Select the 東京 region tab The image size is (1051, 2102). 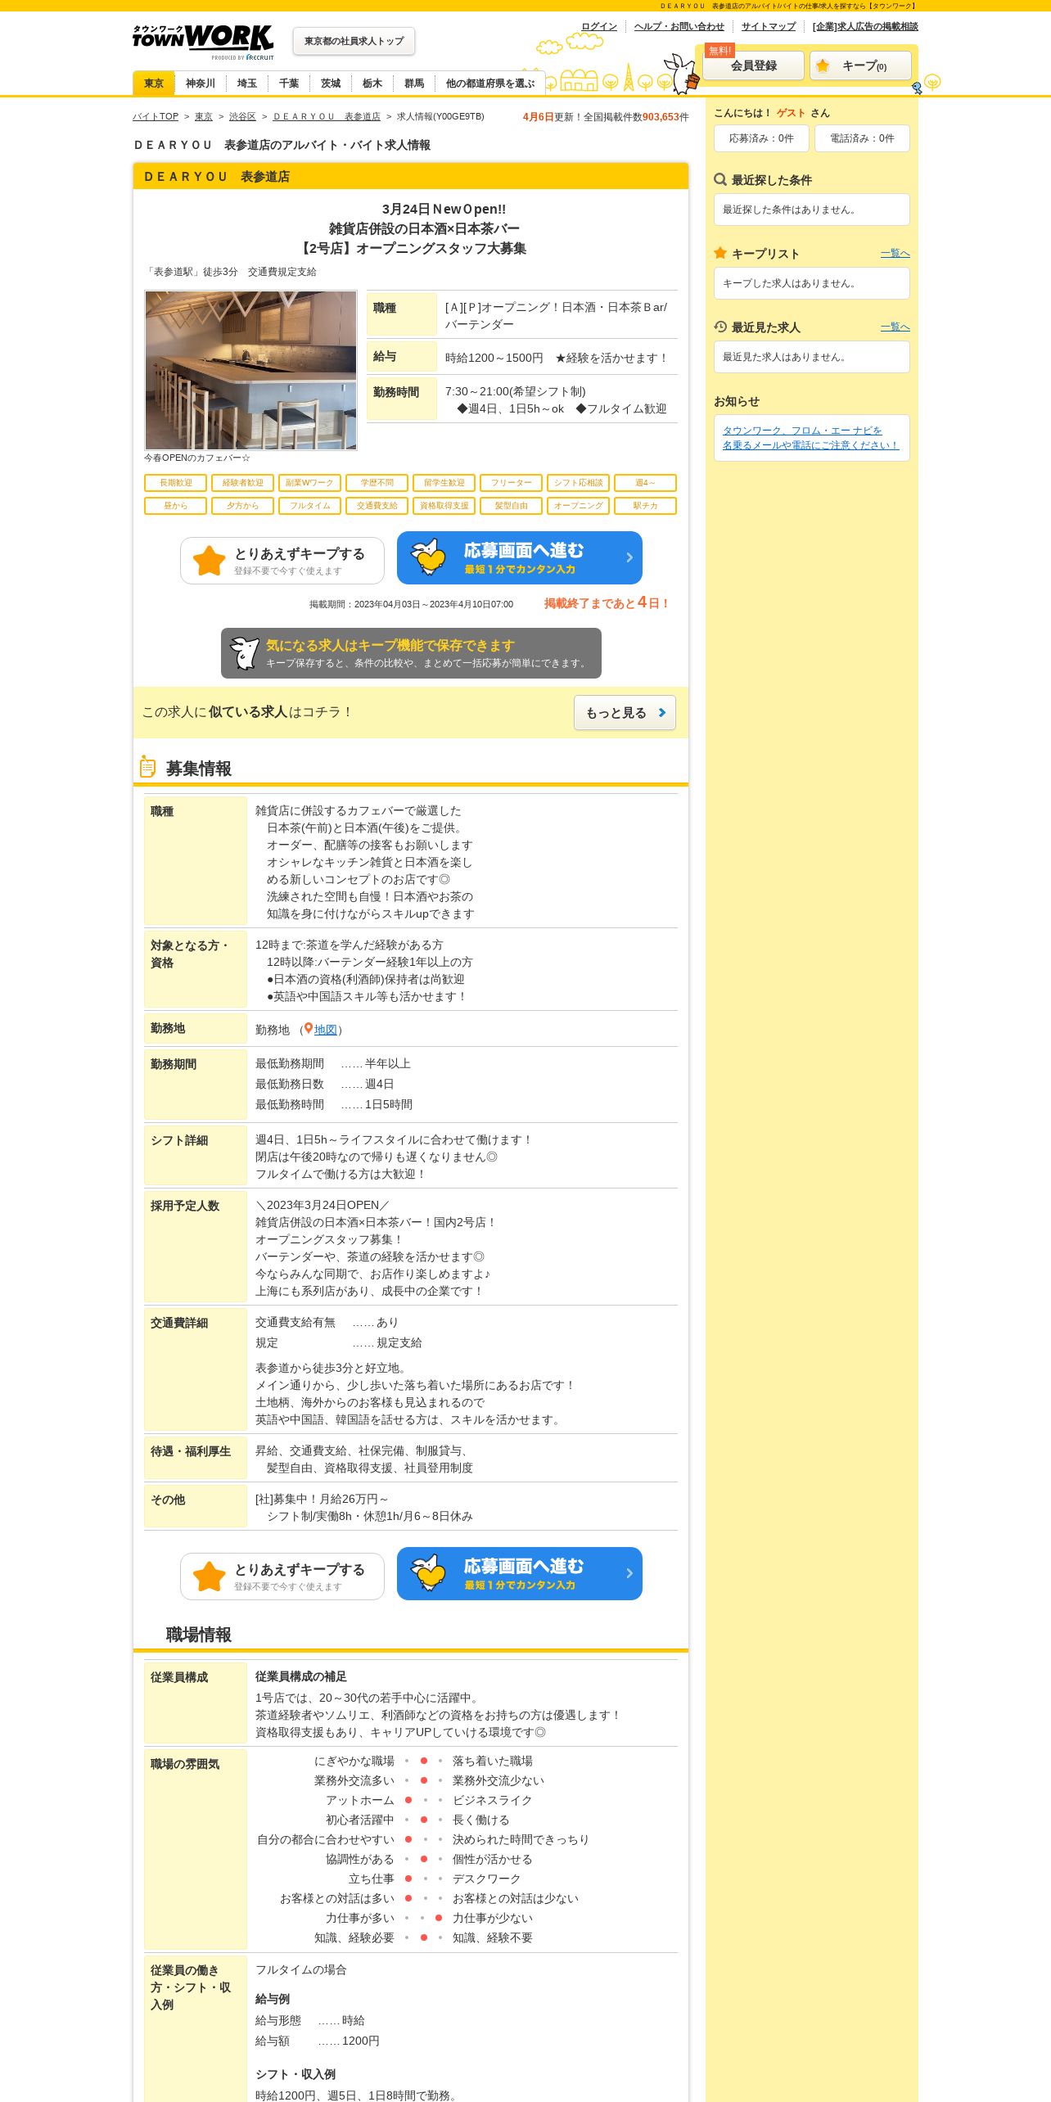pos(154,83)
